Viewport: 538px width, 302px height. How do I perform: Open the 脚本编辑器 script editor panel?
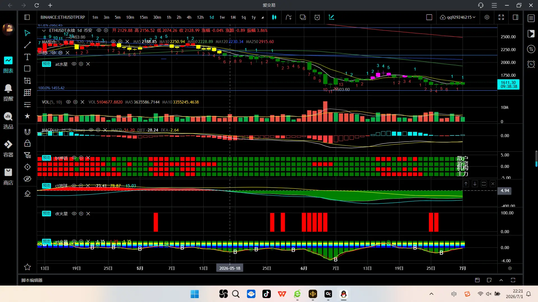pyautogui.click(x=32, y=280)
